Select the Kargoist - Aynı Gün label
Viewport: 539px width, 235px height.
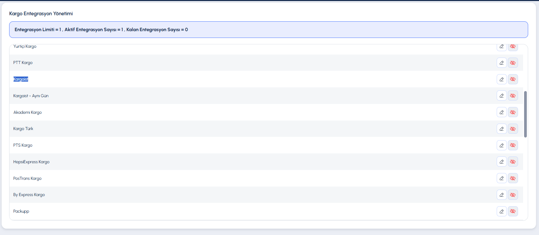pos(31,96)
